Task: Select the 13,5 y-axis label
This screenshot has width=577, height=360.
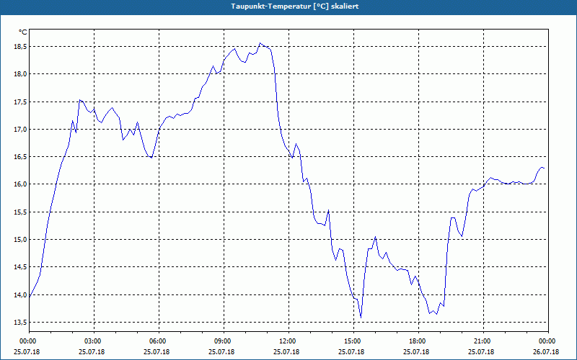Action: 21,322
